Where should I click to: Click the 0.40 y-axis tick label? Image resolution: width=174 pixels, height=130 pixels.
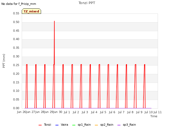coord(16,39)
